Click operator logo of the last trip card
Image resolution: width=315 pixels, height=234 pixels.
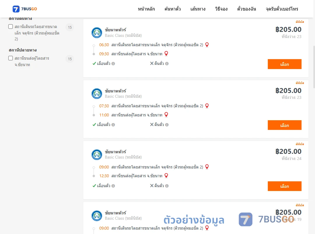97,216
